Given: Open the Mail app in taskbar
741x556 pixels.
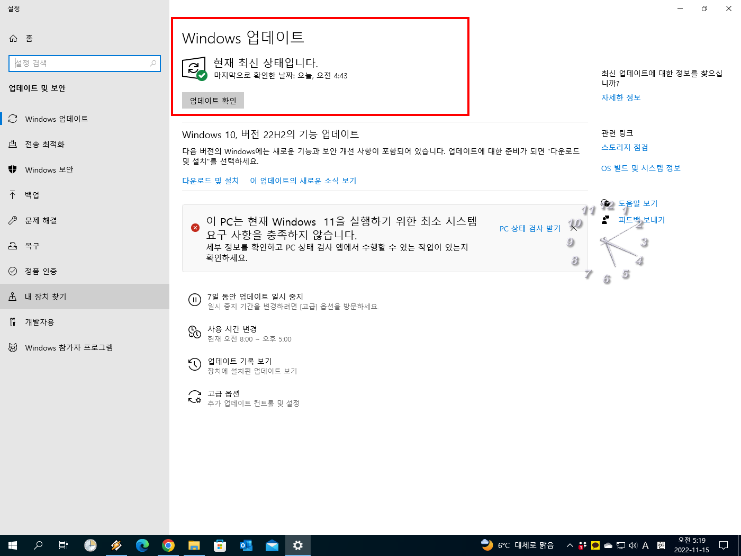Looking at the screenshot, I should pyautogui.click(x=272, y=545).
